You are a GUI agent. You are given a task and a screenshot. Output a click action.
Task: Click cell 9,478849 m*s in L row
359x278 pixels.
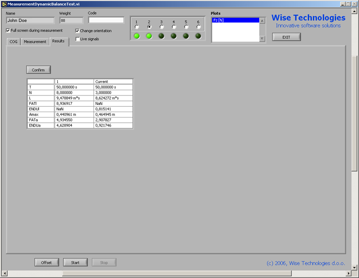(x=74, y=98)
